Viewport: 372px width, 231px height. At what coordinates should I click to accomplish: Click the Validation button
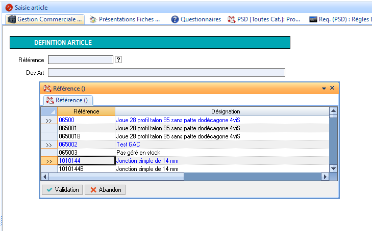coord(62,190)
